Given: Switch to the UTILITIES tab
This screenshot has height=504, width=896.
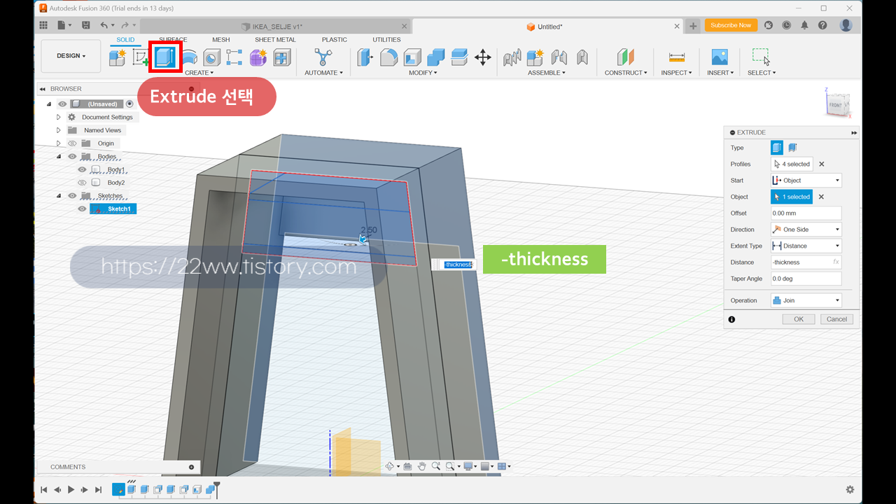Looking at the screenshot, I should click(x=387, y=40).
